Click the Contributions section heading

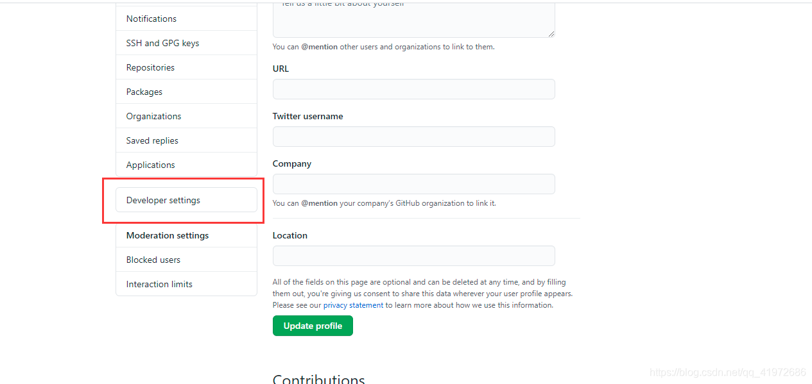coord(318,378)
